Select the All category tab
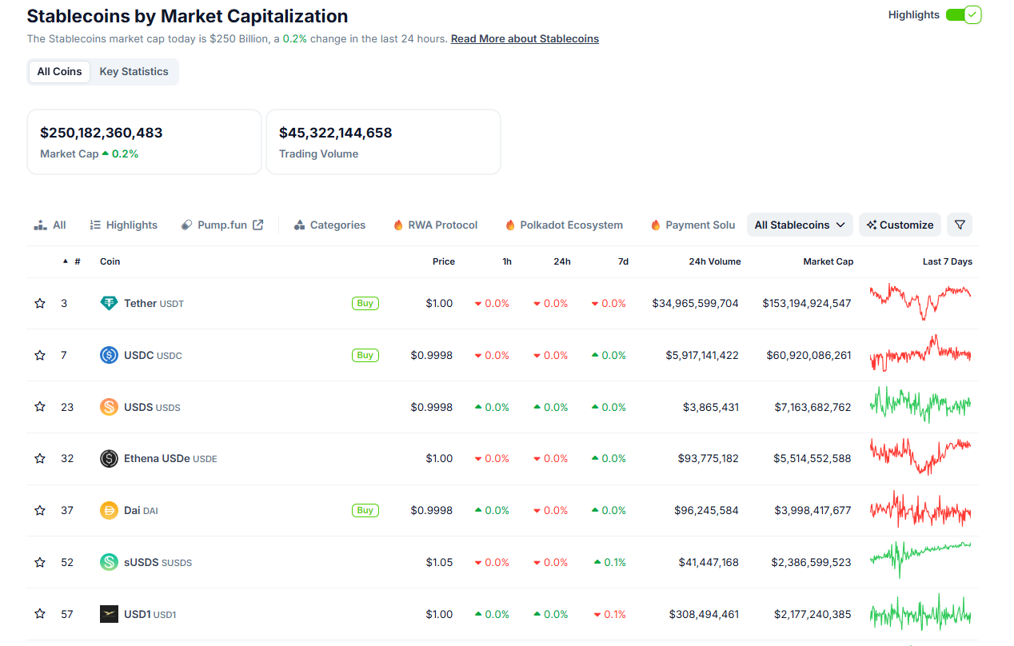Viewport: 1014px width, 646px height. [x=50, y=225]
